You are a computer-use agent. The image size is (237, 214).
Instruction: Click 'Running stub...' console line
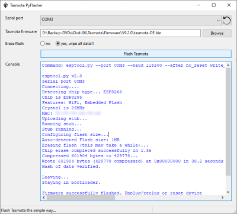62,124
